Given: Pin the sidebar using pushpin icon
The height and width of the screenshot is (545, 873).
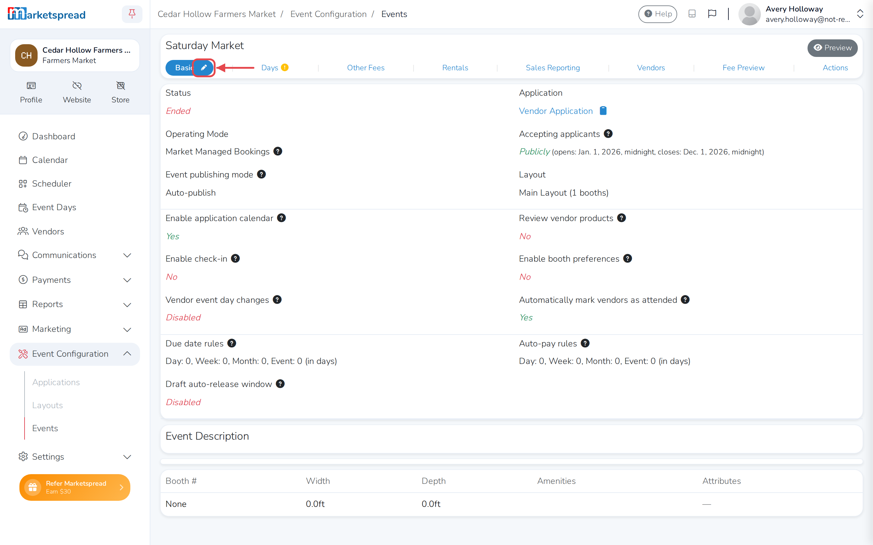Looking at the screenshot, I should [x=132, y=14].
